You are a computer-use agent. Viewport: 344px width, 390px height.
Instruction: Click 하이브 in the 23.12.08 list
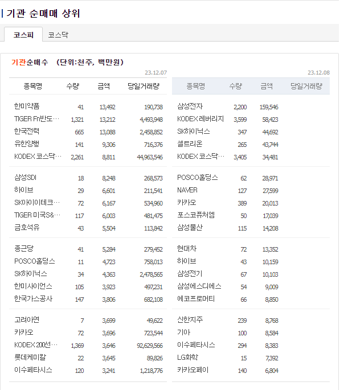187,261
